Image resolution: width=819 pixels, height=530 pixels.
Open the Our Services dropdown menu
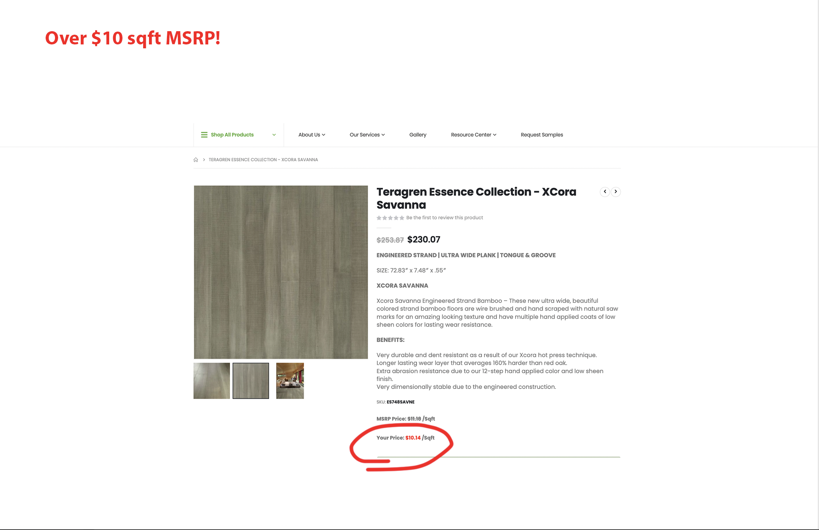367,135
